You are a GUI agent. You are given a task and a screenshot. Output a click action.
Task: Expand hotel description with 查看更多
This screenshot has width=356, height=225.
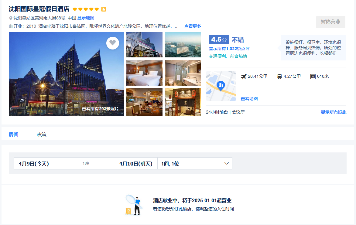(x=193, y=26)
